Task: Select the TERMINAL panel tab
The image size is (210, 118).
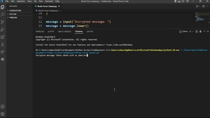Action: coord(79,31)
